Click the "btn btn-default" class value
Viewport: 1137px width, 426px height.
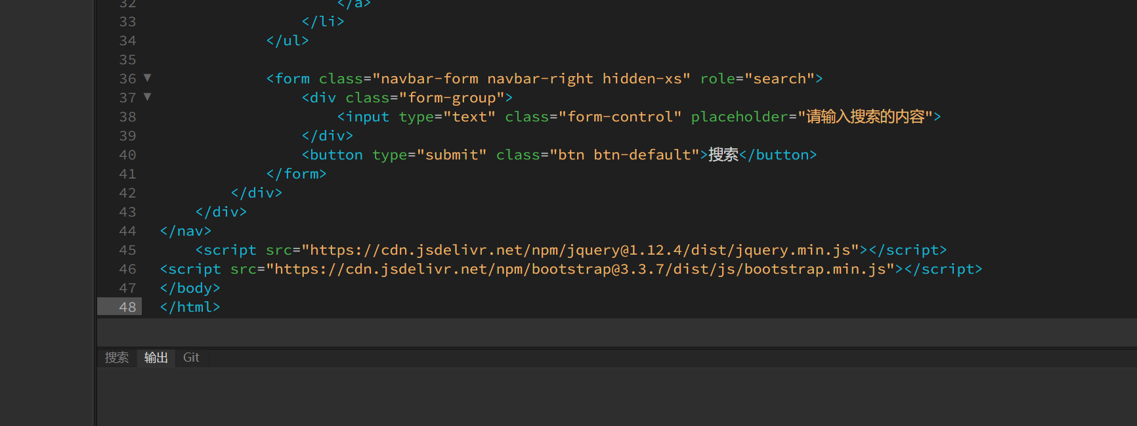tap(624, 155)
